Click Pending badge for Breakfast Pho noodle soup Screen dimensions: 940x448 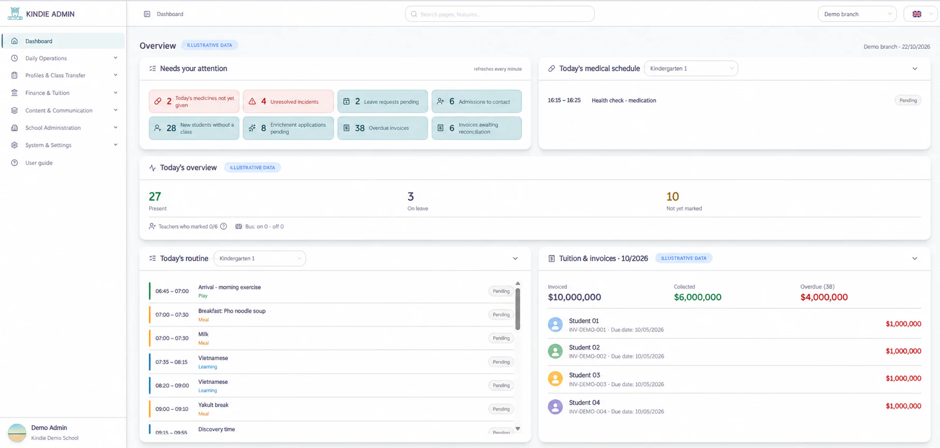point(501,315)
